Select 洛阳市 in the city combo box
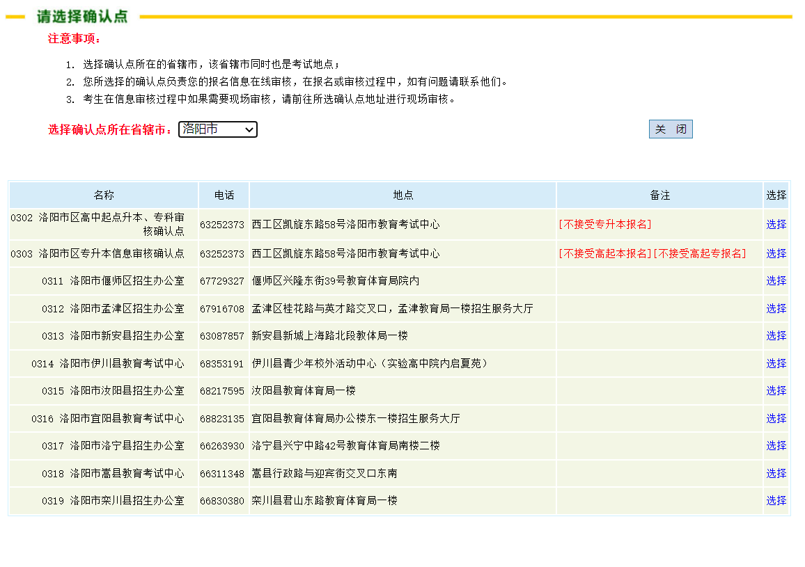Viewport: 805px width, 567px height. tap(218, 129)
